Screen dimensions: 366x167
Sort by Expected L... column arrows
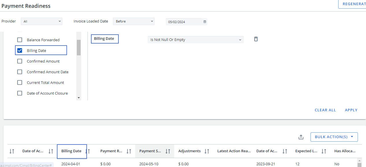pyautogui.click(x=324, y=151)
